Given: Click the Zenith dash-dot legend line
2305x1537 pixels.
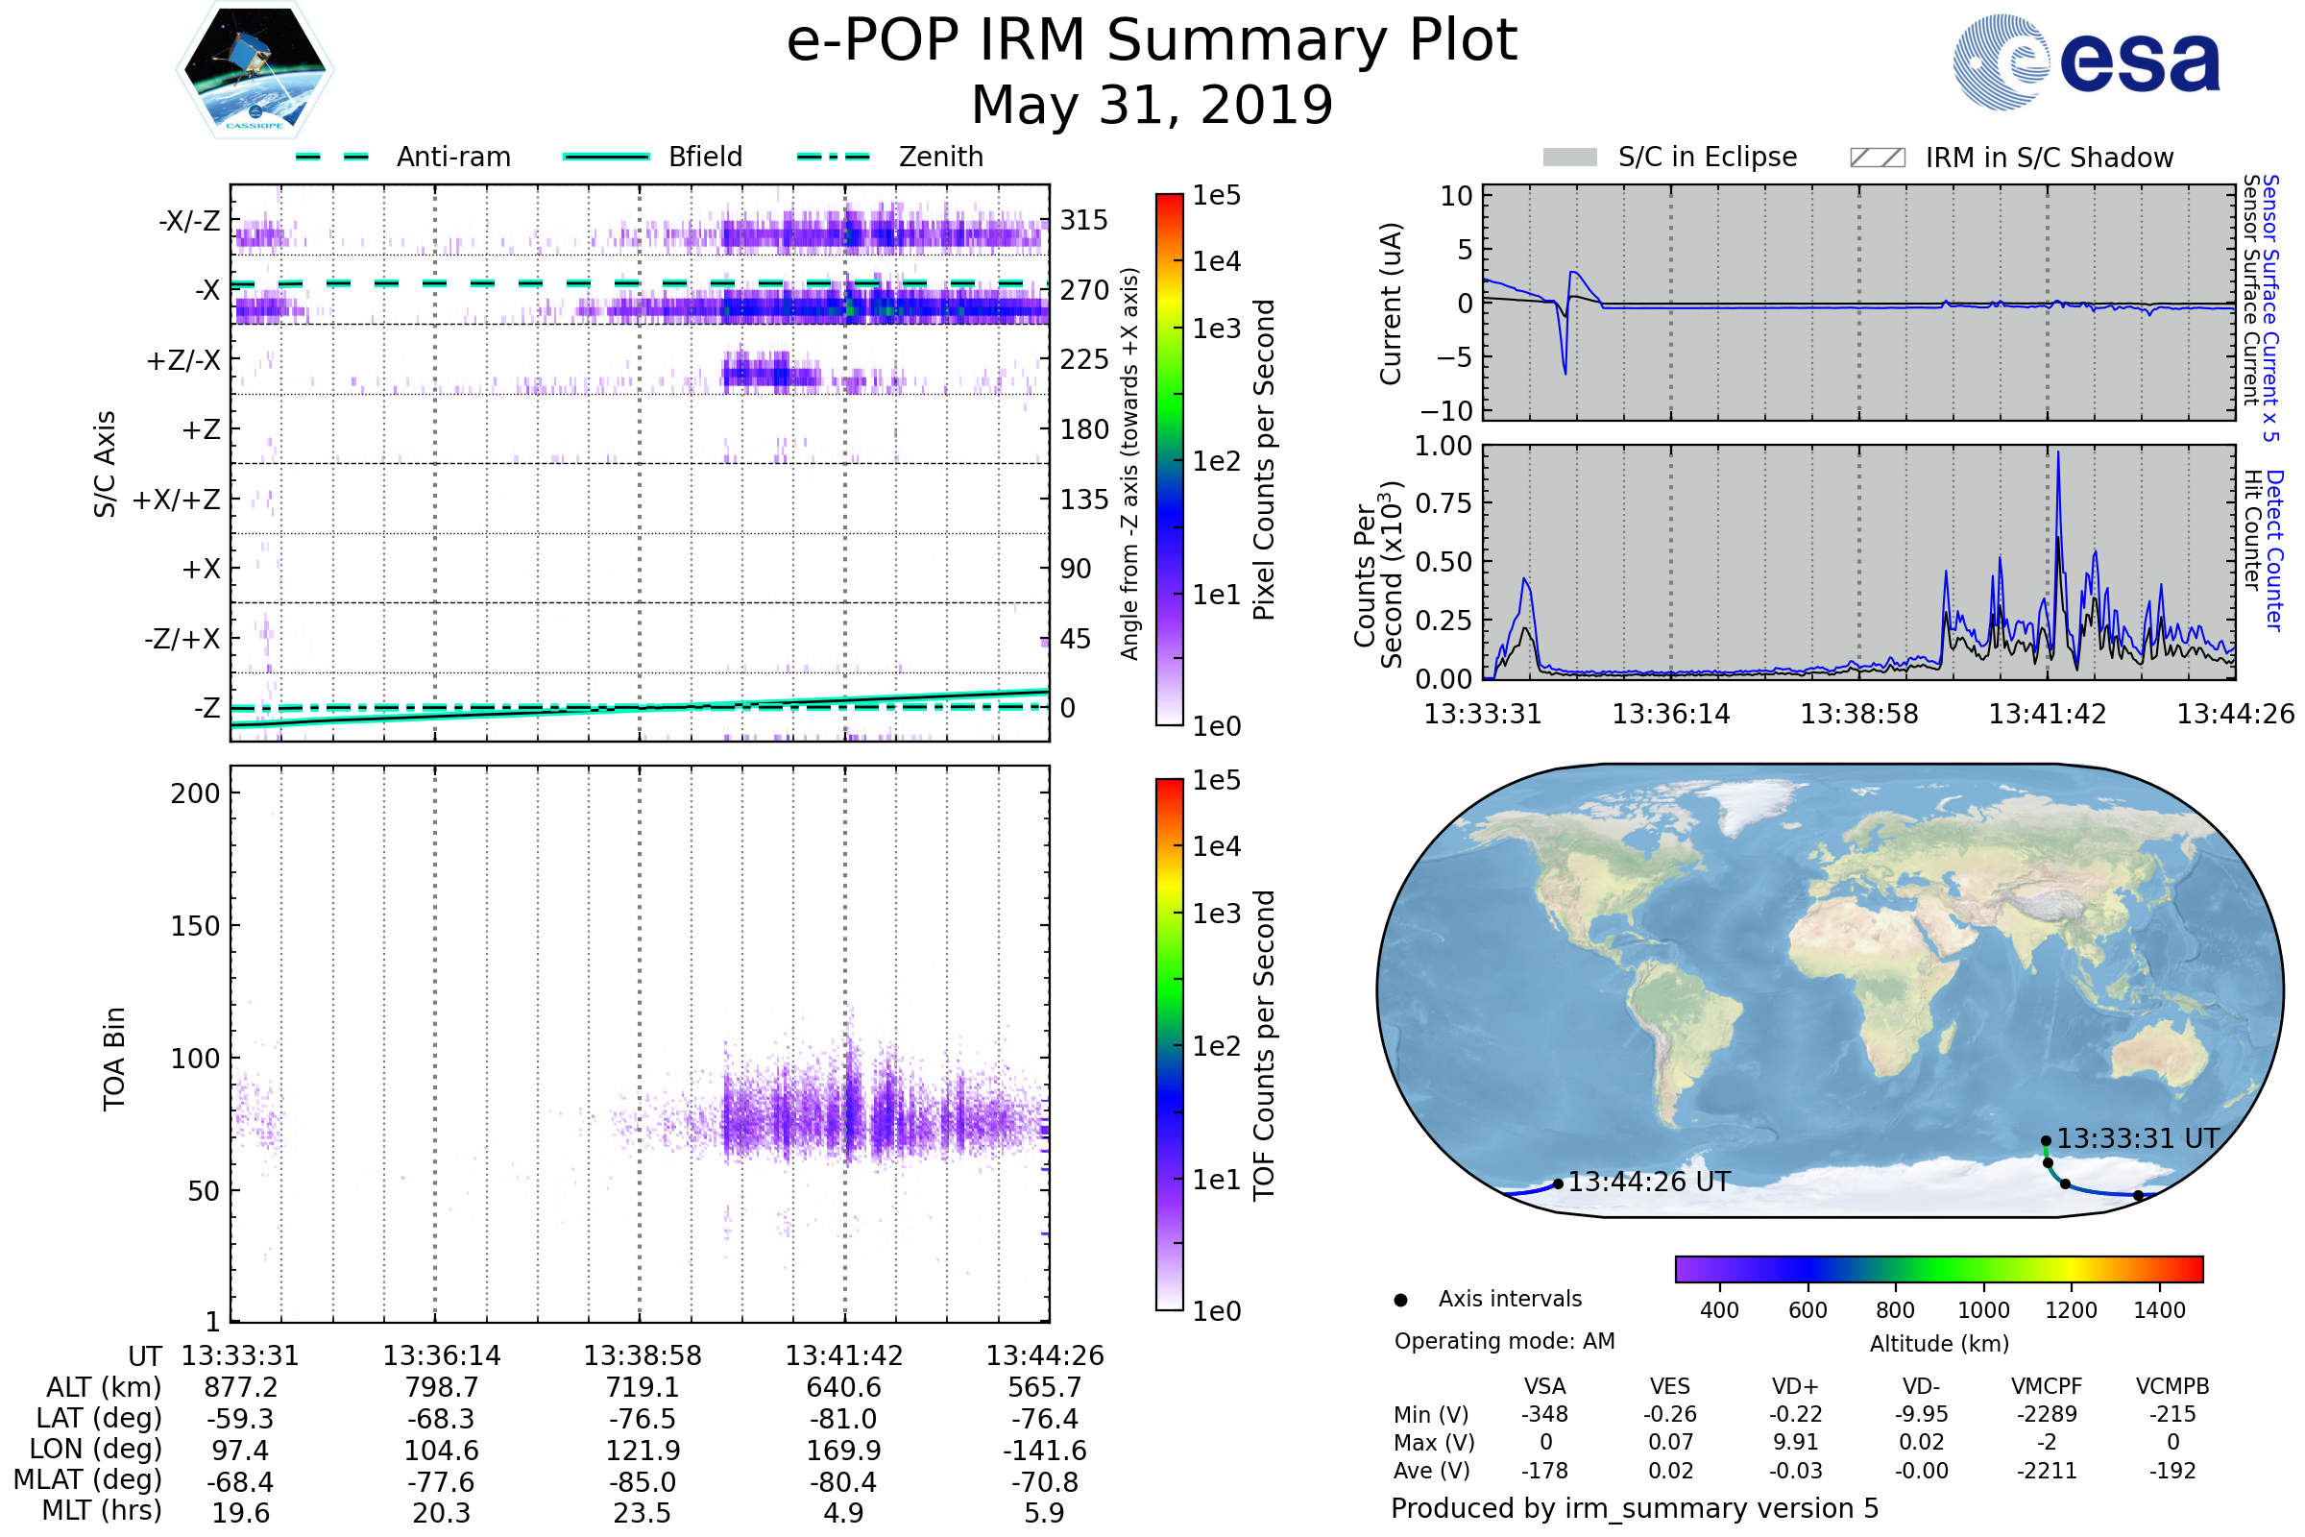Looking at the screenshot, I should tap(833, 157).
